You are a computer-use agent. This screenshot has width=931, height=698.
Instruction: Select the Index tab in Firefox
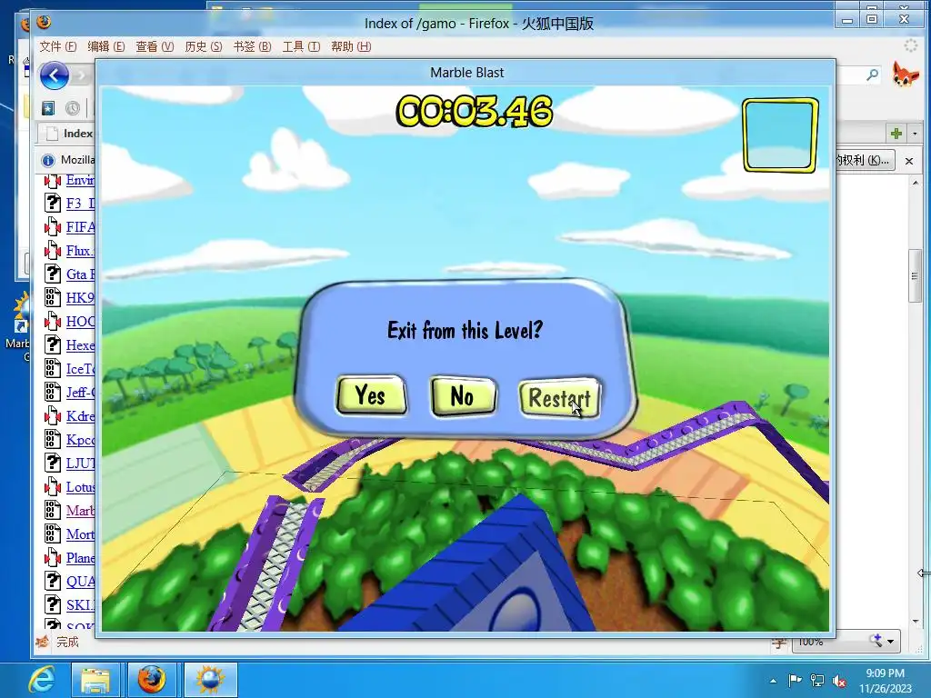point(66,134)
